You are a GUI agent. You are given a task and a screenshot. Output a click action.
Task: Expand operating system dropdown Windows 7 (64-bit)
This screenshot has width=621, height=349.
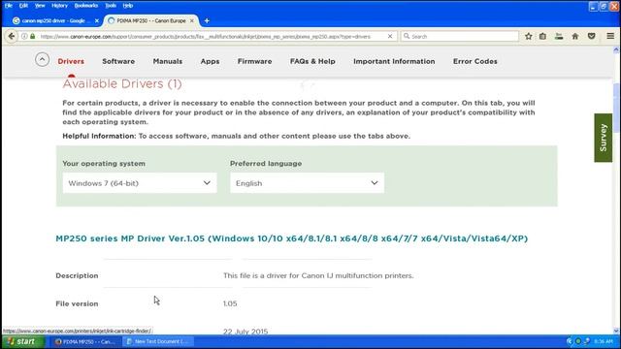(140, 183)
